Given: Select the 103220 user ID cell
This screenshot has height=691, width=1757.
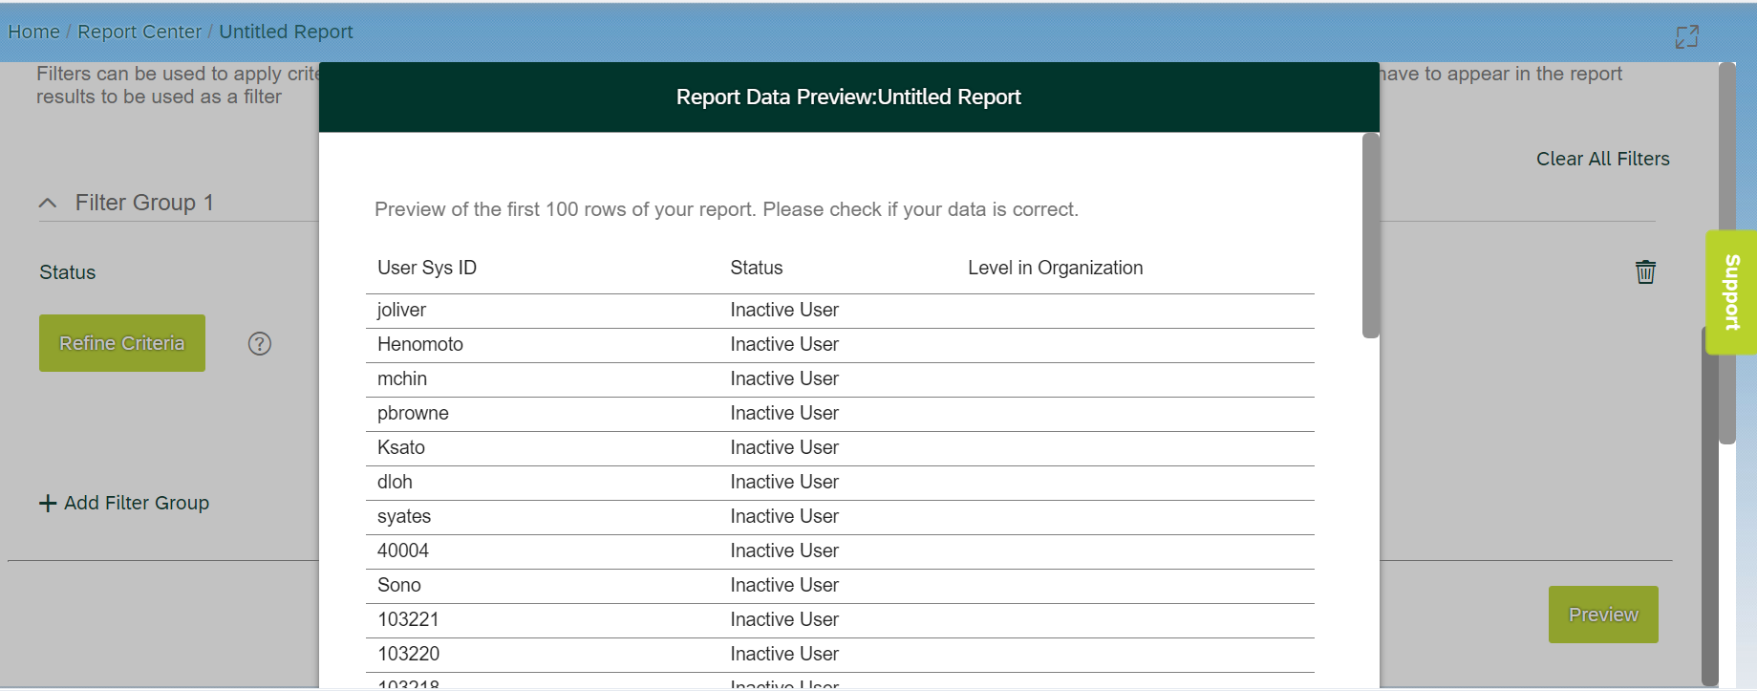Looking at the screenshot, I should click(409, 654).
